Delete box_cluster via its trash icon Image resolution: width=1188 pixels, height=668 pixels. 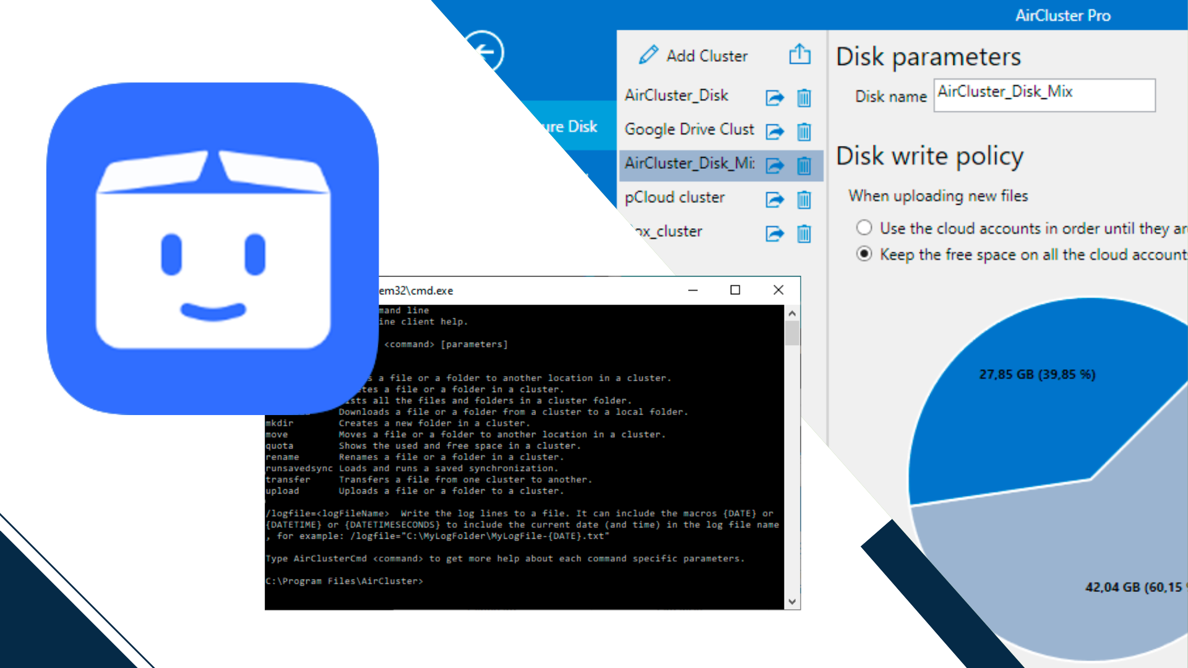point(804,234)
